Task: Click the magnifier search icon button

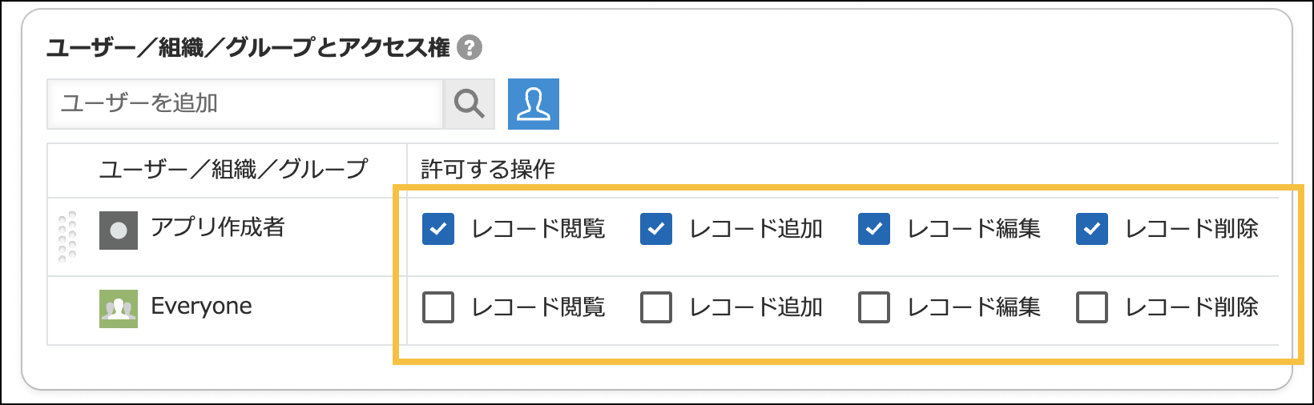Action: tap(469, 104)
